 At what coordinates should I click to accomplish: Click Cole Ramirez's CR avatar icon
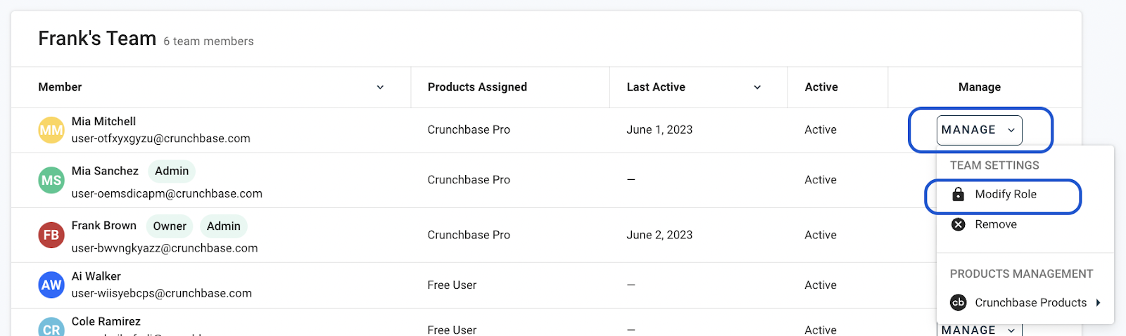click(51, 329)
